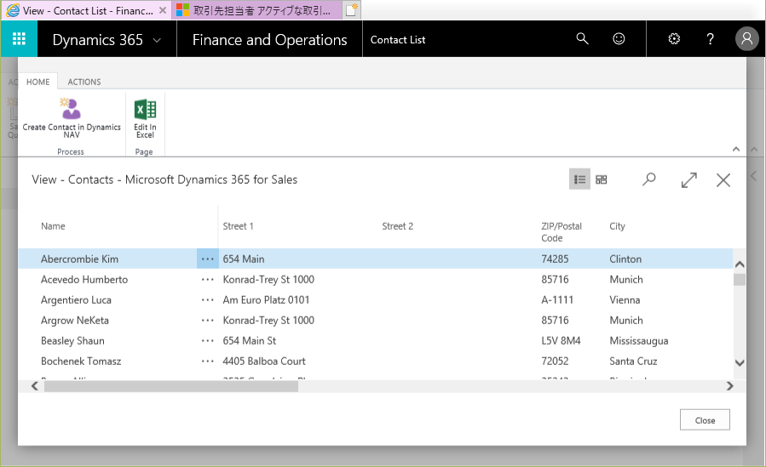Switch to list view layout
766x467 pixels.
click(x=580, y=179)
